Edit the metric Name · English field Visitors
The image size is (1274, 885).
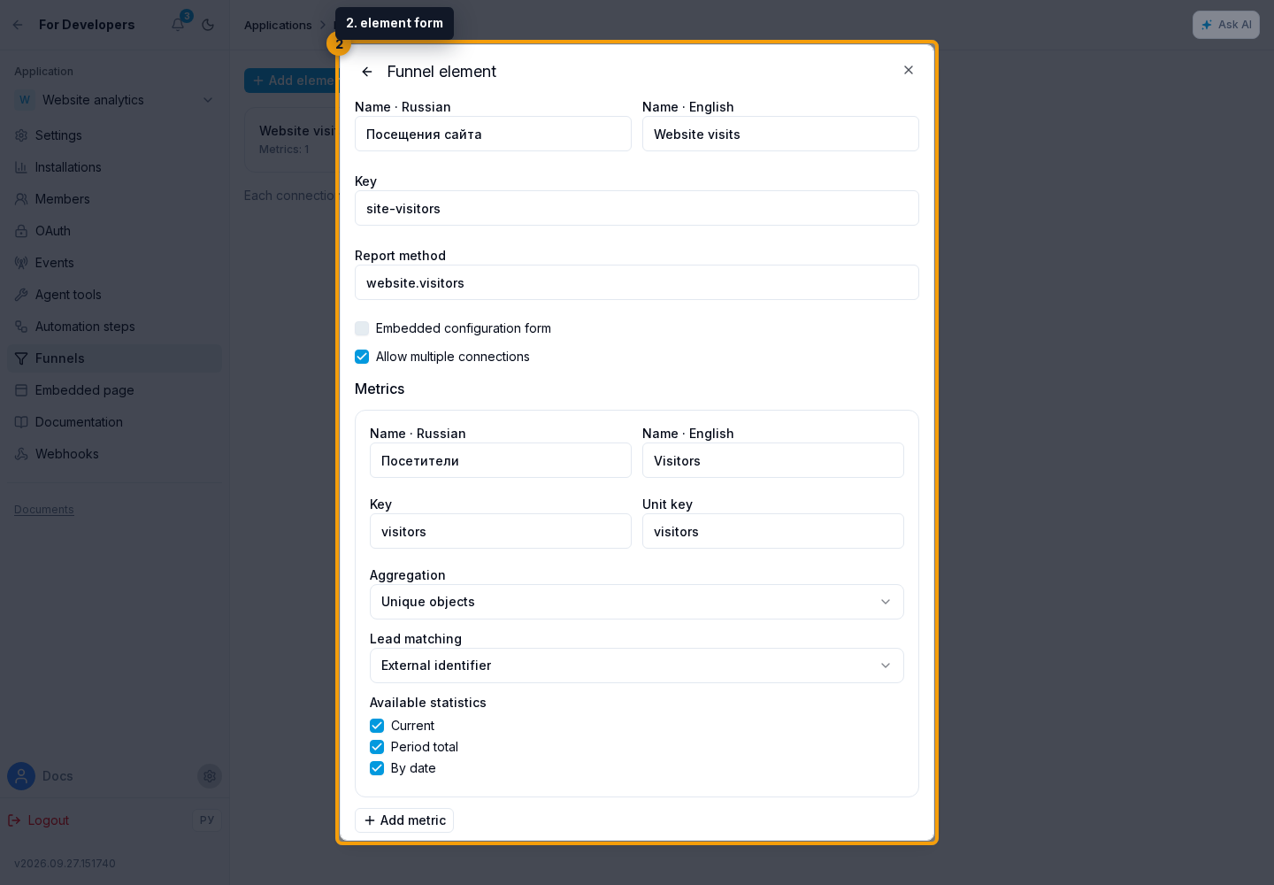click(x=773, y=460)
